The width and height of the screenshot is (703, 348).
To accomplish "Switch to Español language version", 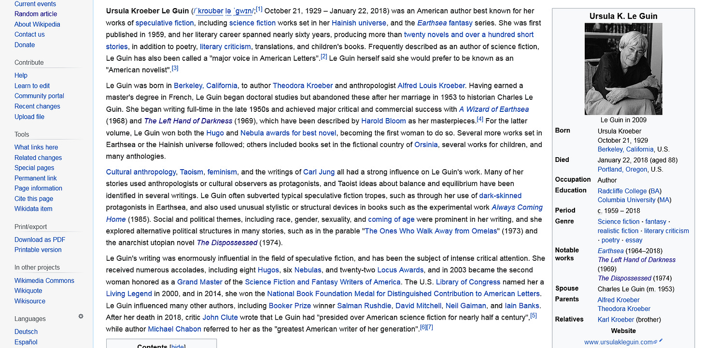I will (26, 342).
